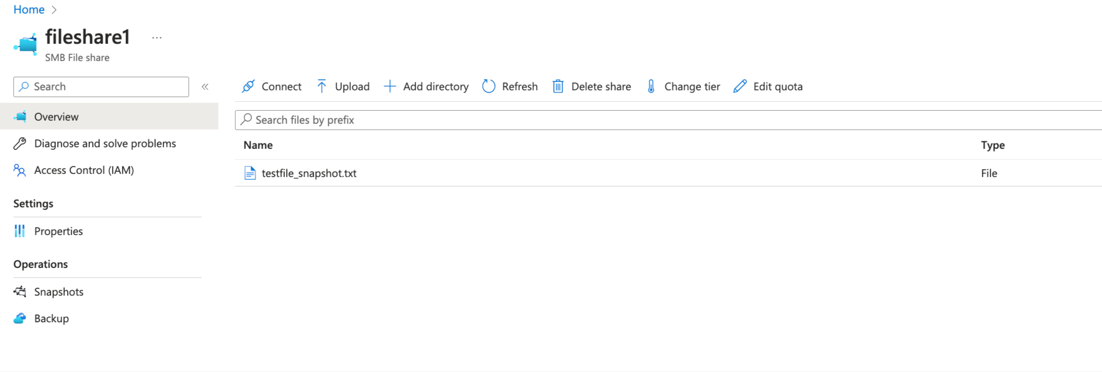Click the Refresh button label
This screenshot has height=372, width=1102.
pyautogui.click(x=520, y=87)
